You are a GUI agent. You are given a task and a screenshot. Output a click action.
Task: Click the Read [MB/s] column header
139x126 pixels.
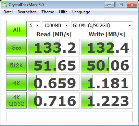coord(54,34)
